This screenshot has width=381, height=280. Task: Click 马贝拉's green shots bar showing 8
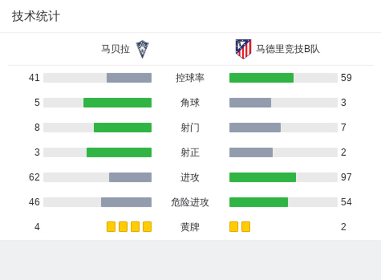123,128
